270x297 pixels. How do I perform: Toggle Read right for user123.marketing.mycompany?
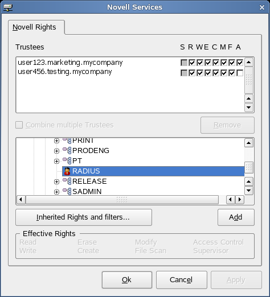pyautogui.click(x=192, y=63)
